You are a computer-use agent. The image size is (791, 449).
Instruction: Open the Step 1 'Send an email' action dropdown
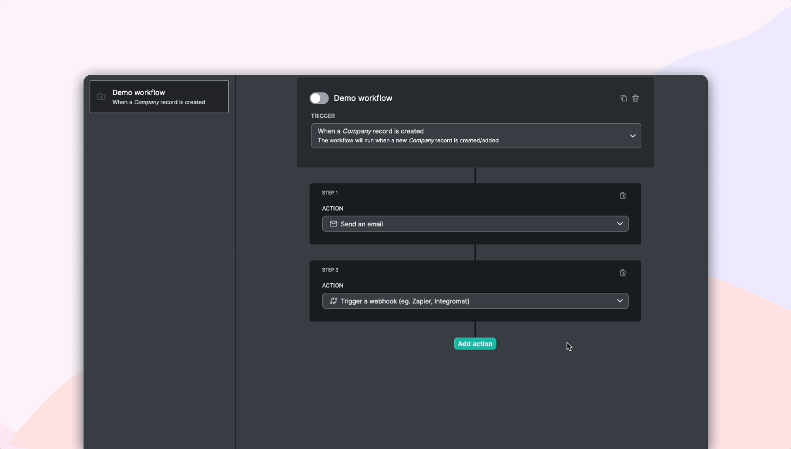pyautogui.click(x=475, y=224)
